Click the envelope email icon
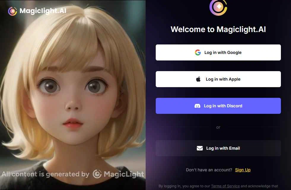The height and width of the screenshot is (190, 291). tap(200, 148)
